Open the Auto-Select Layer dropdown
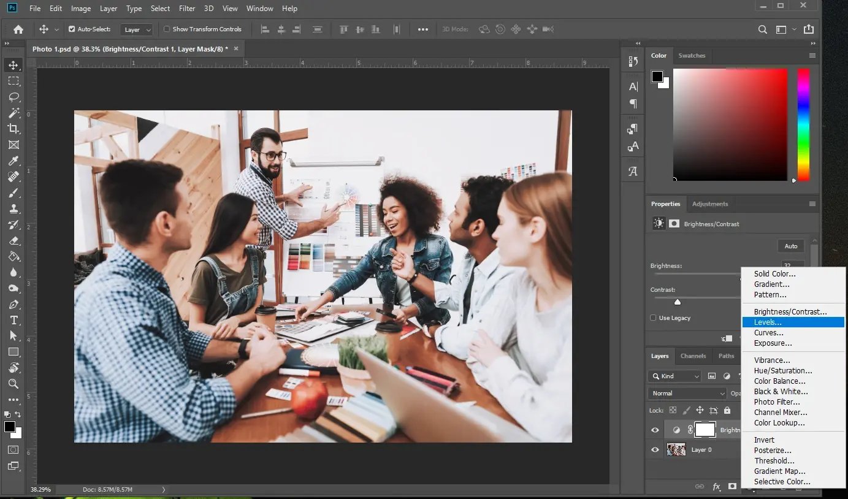Screen dimensions: 848x499 coord(136,29)
